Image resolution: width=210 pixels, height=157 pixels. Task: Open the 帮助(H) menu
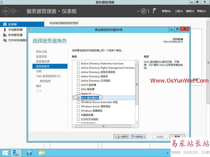pyautogui.click(x=201, y=11)
